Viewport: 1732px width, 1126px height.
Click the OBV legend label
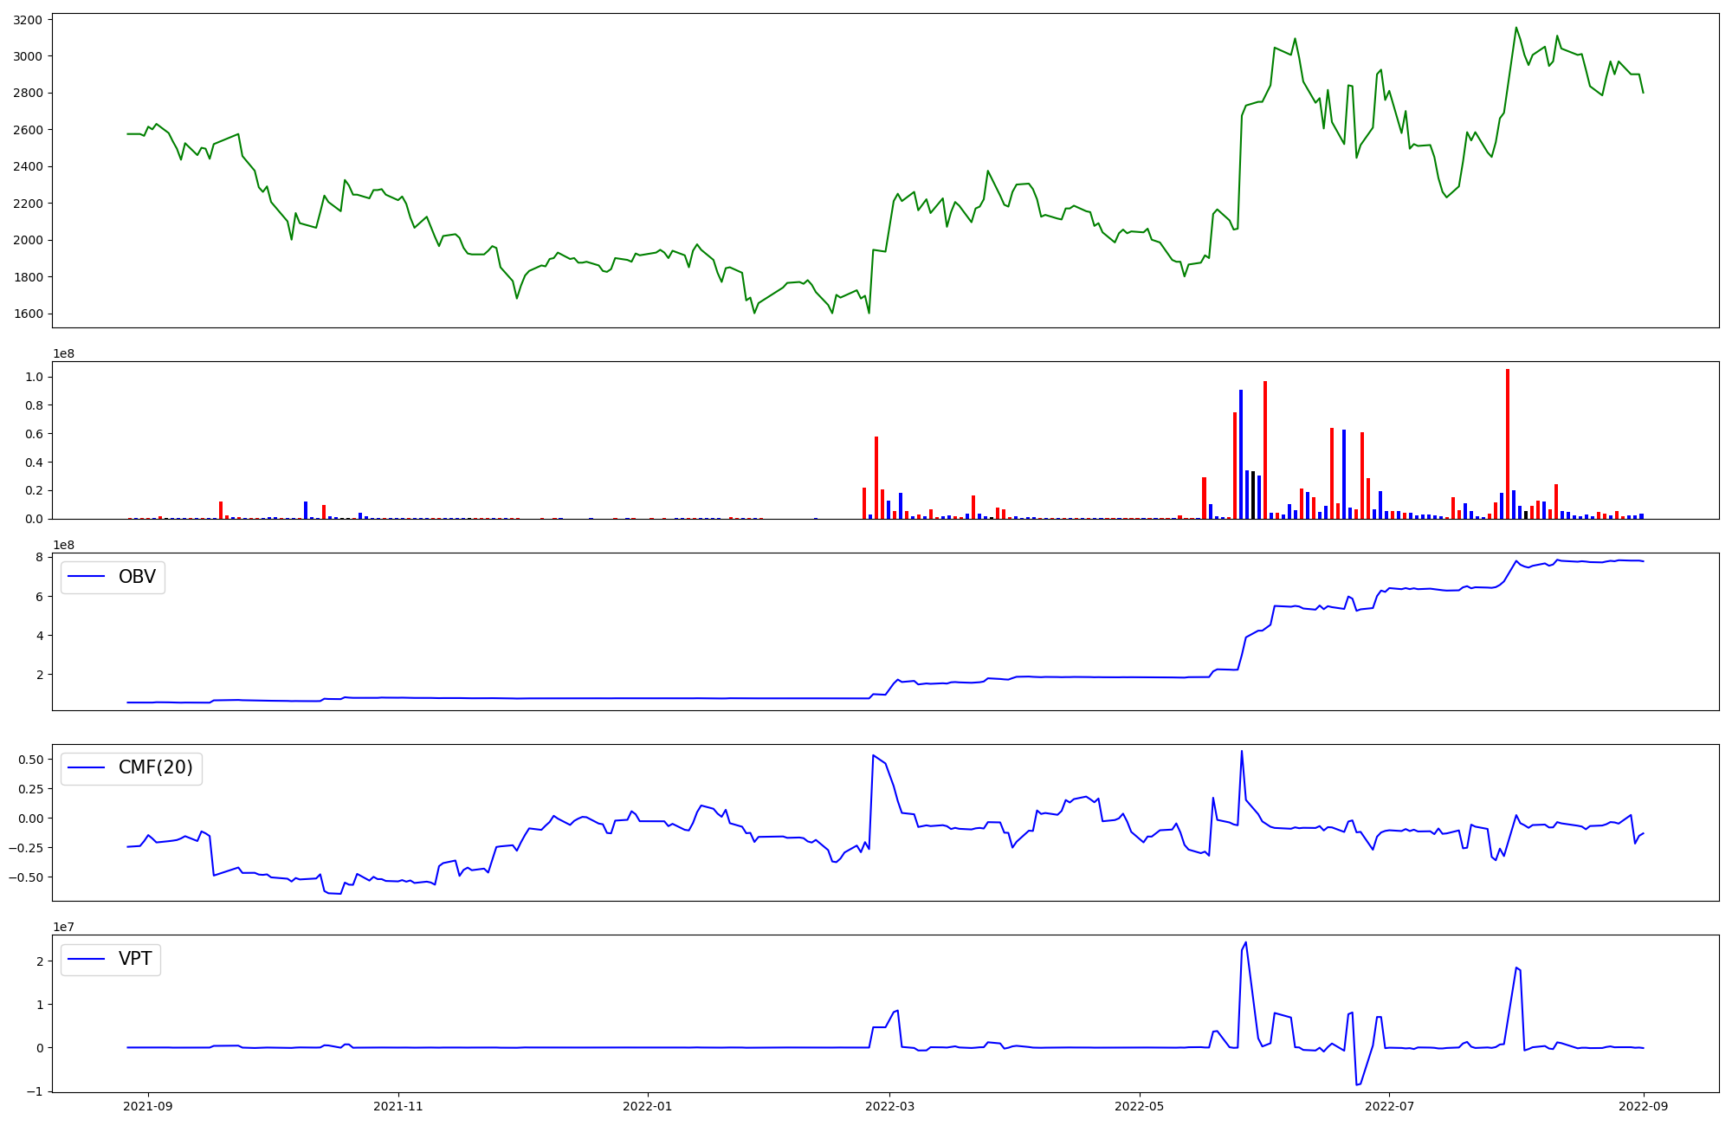click(137, 577)
